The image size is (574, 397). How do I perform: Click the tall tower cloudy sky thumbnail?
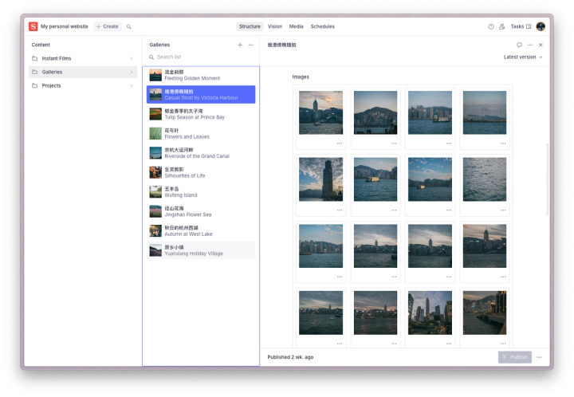coord(320,179)
